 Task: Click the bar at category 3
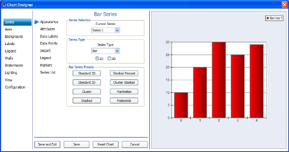click(x=238, y=86)
